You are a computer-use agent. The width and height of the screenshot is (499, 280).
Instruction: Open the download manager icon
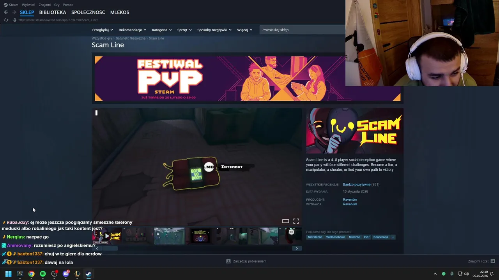tap(228, 261)
